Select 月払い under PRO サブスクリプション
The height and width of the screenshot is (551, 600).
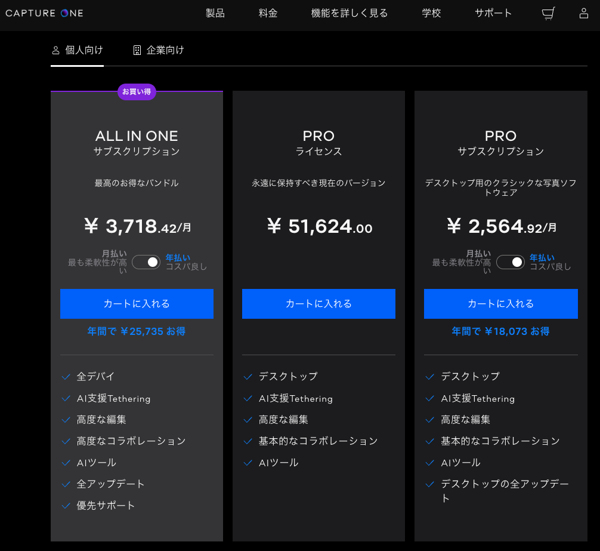point(478,254)
